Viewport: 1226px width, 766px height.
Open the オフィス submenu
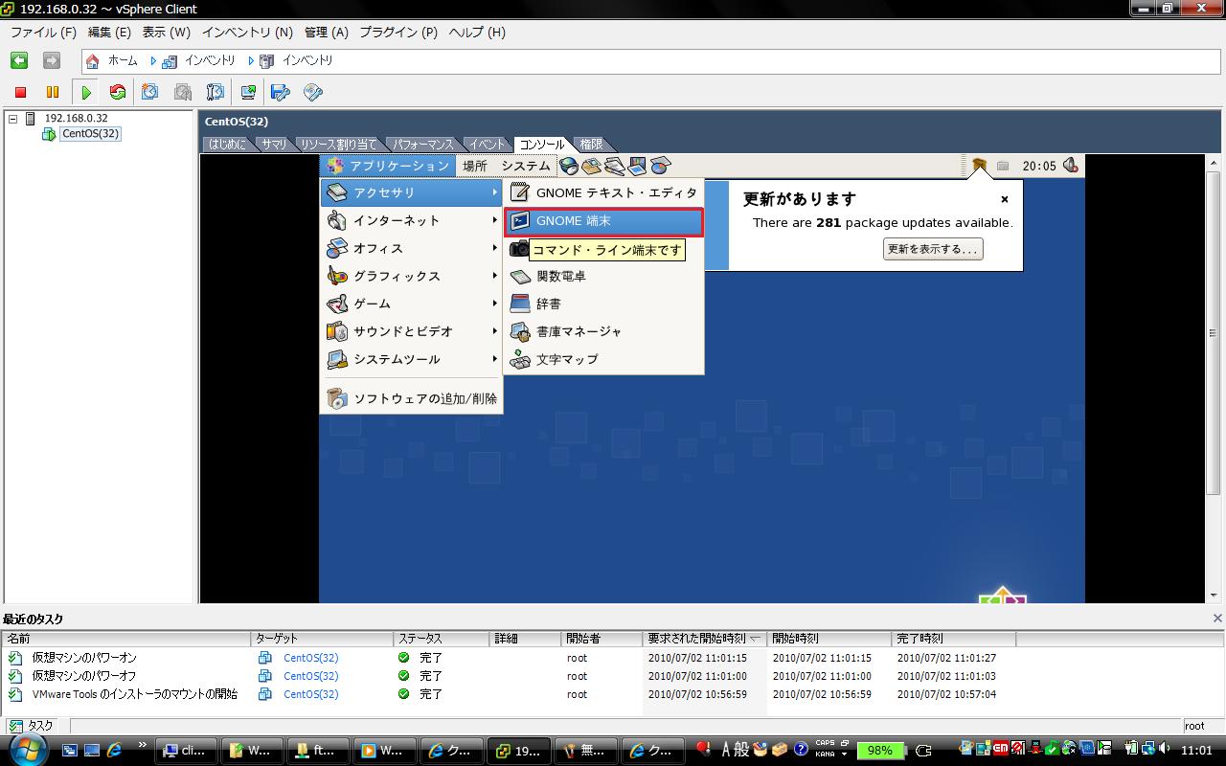click(411, 248)
